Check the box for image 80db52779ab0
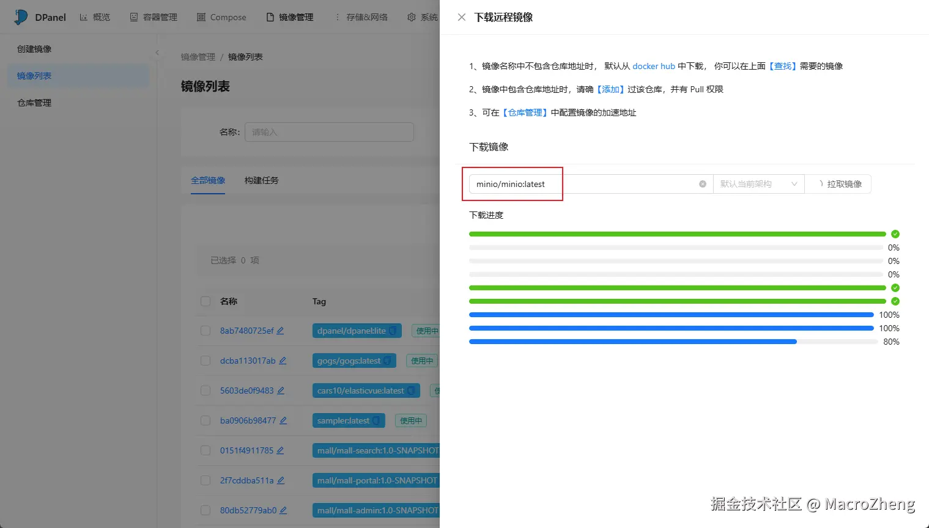 [205, 510]
